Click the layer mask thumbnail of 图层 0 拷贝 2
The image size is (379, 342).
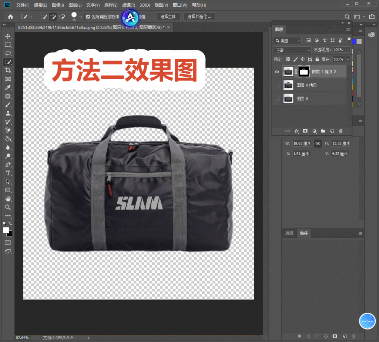coord(303,72)
